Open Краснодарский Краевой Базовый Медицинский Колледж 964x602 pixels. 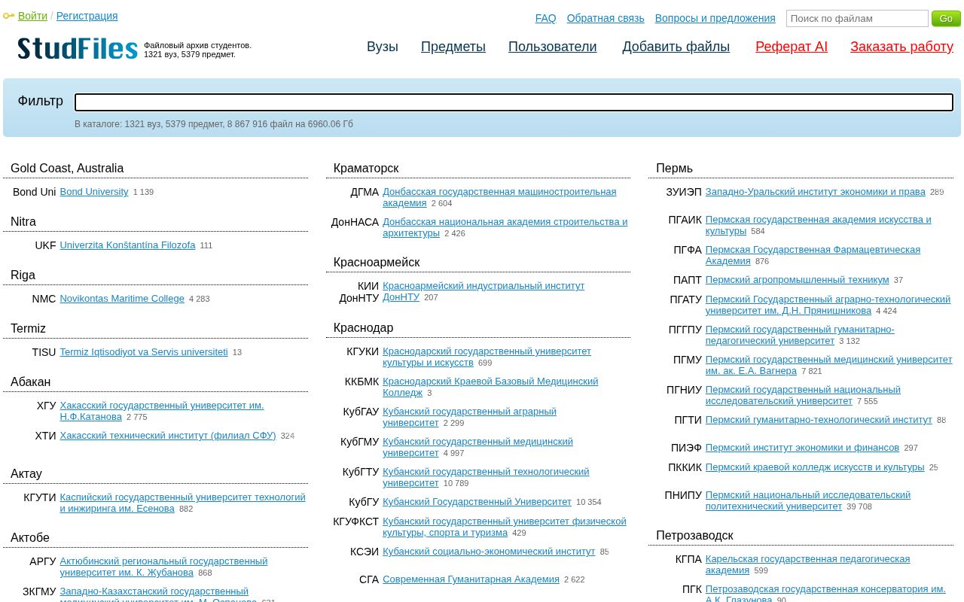(490, 387)
